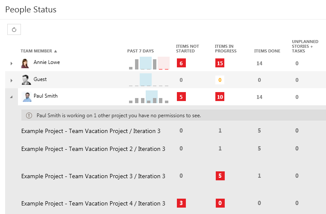The width and height of the screenshot is (326, 214).
Task: Sort by Items Done column header
Action: [267, 51]
